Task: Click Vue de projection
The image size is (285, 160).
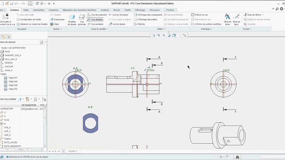Action: pos(97,15)
